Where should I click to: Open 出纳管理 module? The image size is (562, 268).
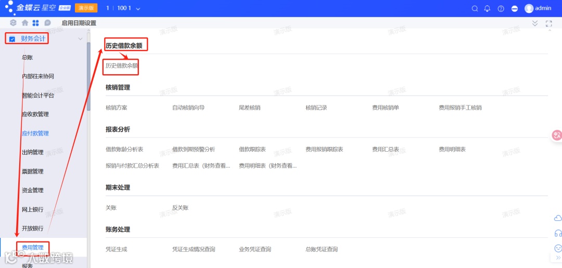(x=33, y=152)
